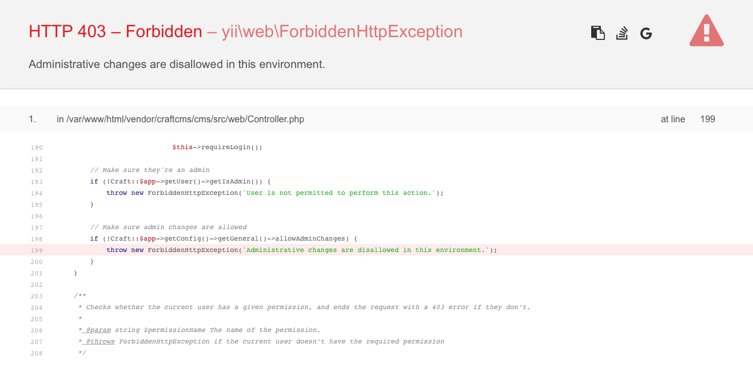Click the highlighted error line 199 of code

pos(376,250)
